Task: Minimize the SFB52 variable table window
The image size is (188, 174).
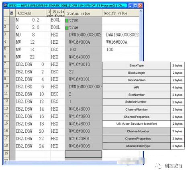Action: point(131,6)
